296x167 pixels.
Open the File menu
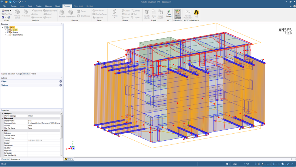(x=4, y=6)
